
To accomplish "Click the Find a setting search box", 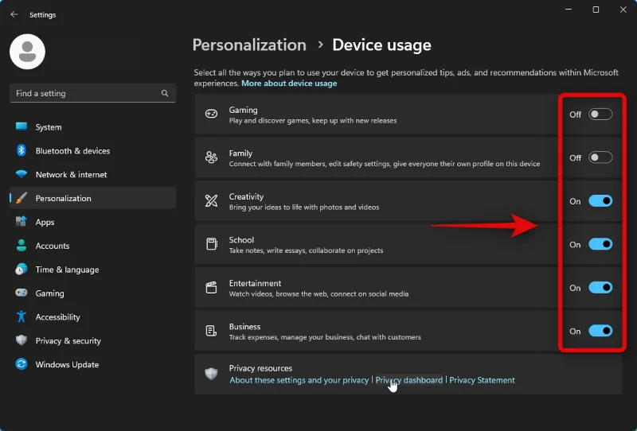I will pos(92,93).
